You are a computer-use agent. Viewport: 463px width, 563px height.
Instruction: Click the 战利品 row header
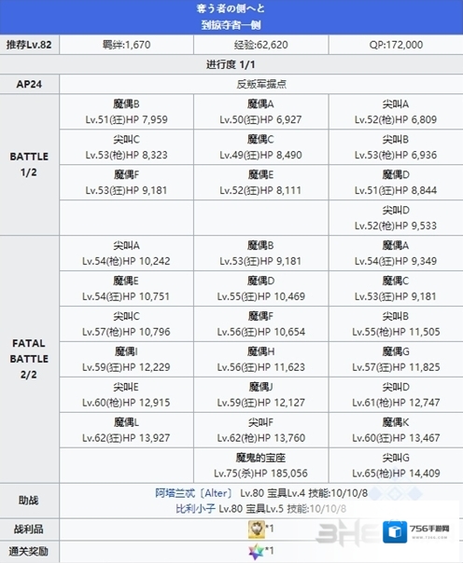pos(29,529)
